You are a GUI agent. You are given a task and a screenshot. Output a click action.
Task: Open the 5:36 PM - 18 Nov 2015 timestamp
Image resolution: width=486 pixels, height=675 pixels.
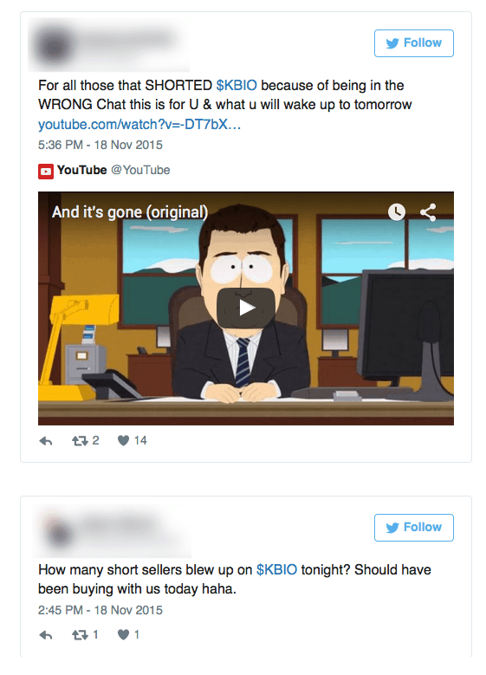click(x=100, y=145)
